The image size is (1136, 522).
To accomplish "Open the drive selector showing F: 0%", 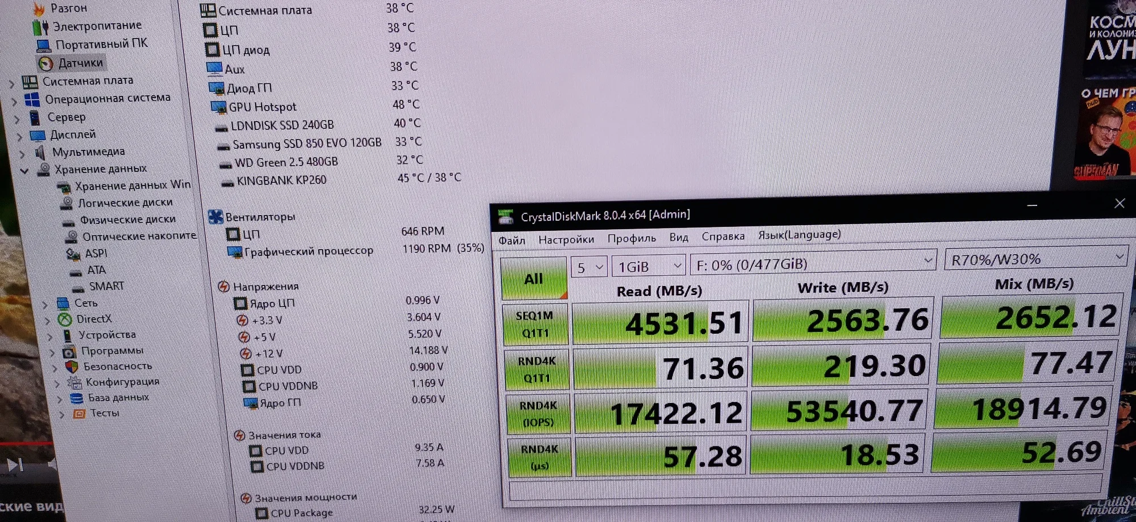I will 813,263.
